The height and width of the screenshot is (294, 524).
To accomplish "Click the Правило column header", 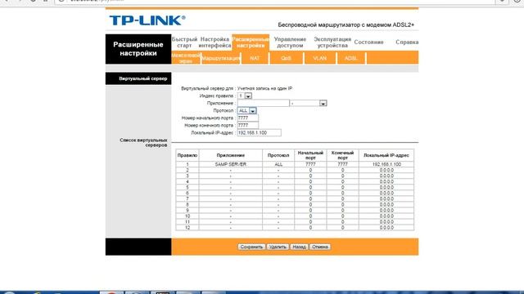I will click(x=187, y=155).
